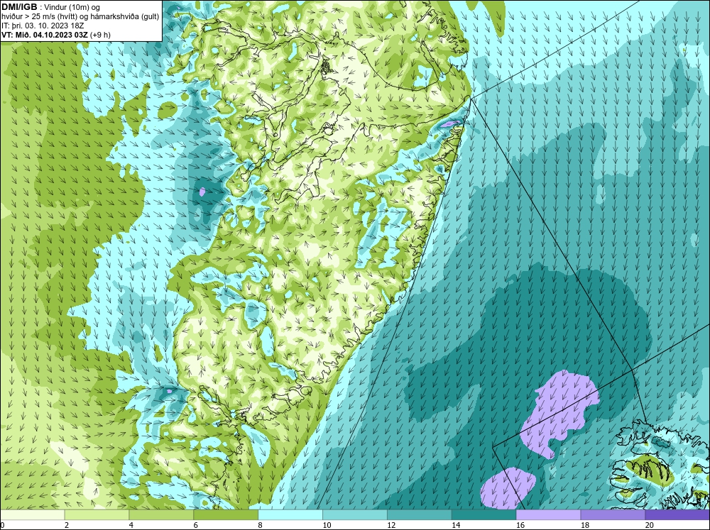This screenshot has height=530, width=710.
Task: Click the 0–2 m/s palest legend swatch
Action: 32,515
